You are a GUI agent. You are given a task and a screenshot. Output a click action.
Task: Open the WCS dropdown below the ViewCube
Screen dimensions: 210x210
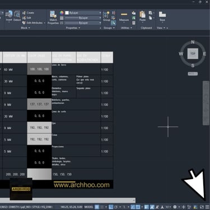[x=193, y=74]
